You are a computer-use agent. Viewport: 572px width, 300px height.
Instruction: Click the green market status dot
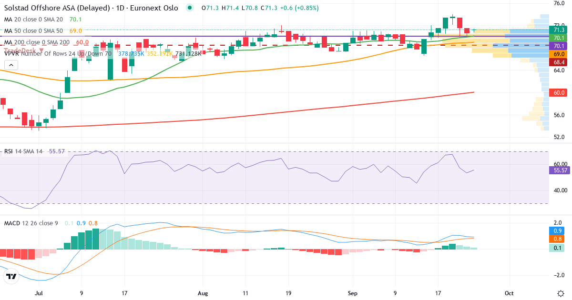tap(190, 8)
